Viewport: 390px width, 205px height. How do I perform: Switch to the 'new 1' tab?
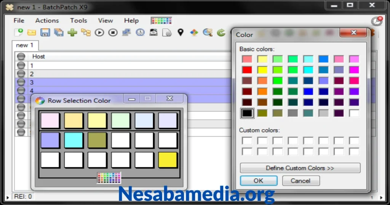pyautogui.click(x=25, y=45)
